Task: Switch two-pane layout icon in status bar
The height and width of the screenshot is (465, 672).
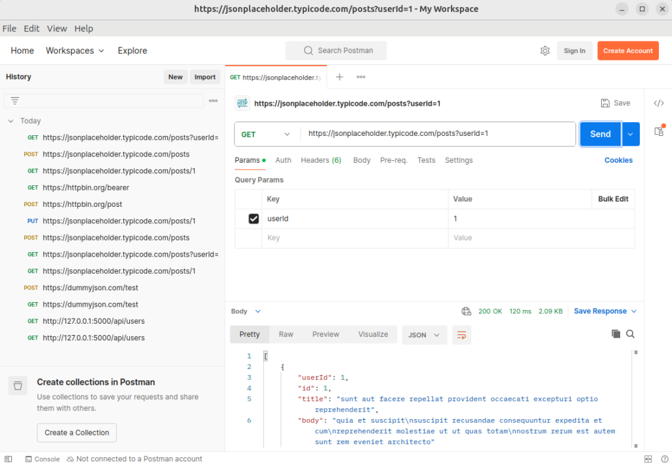Action: tap(648, 459)
